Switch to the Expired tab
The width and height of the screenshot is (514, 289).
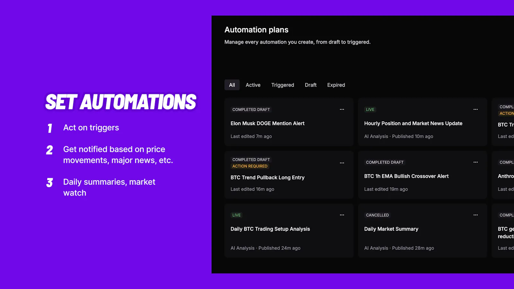[336, 85]
